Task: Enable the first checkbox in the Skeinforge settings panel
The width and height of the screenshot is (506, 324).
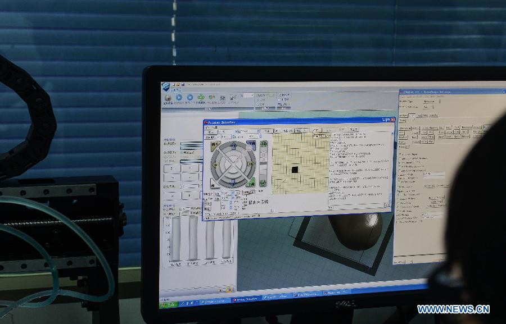Action: [x=401, y=154]
